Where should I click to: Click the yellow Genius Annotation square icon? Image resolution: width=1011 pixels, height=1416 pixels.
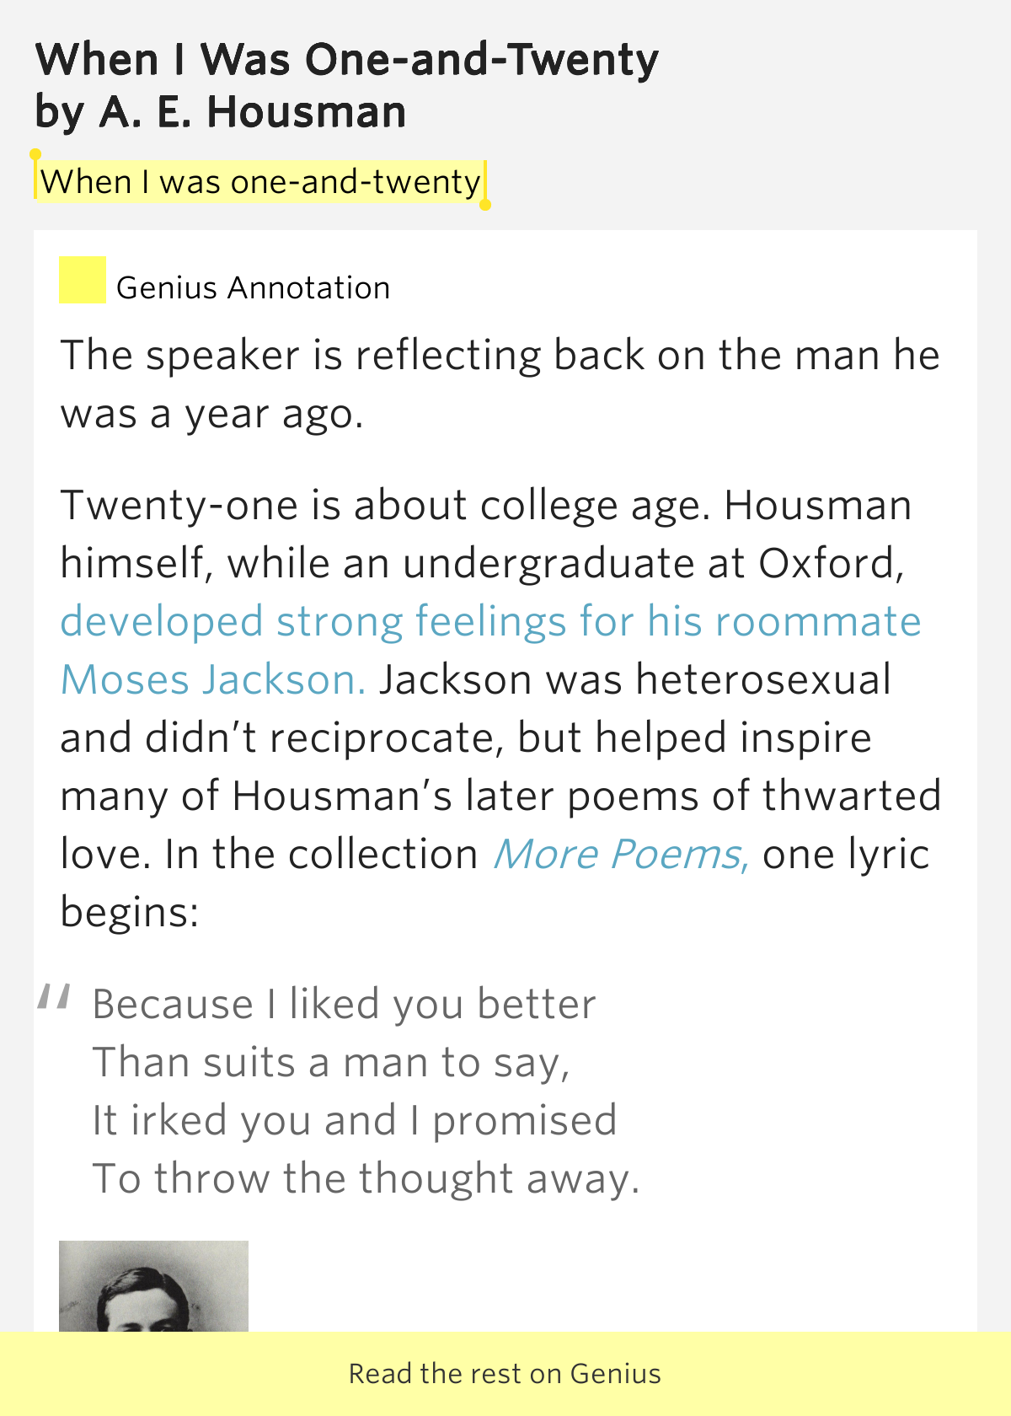coord(82,280)
